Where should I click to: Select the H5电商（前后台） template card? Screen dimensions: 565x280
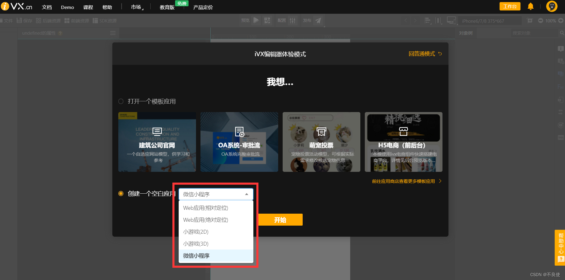404,142
